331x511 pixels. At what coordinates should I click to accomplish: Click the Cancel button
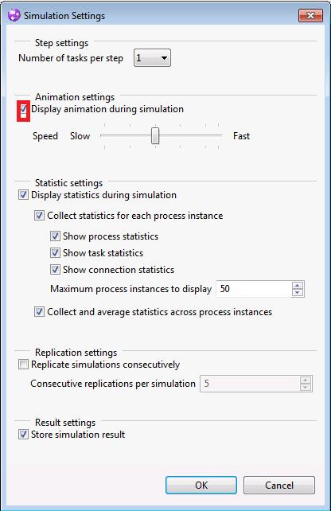tap(279, 486)
